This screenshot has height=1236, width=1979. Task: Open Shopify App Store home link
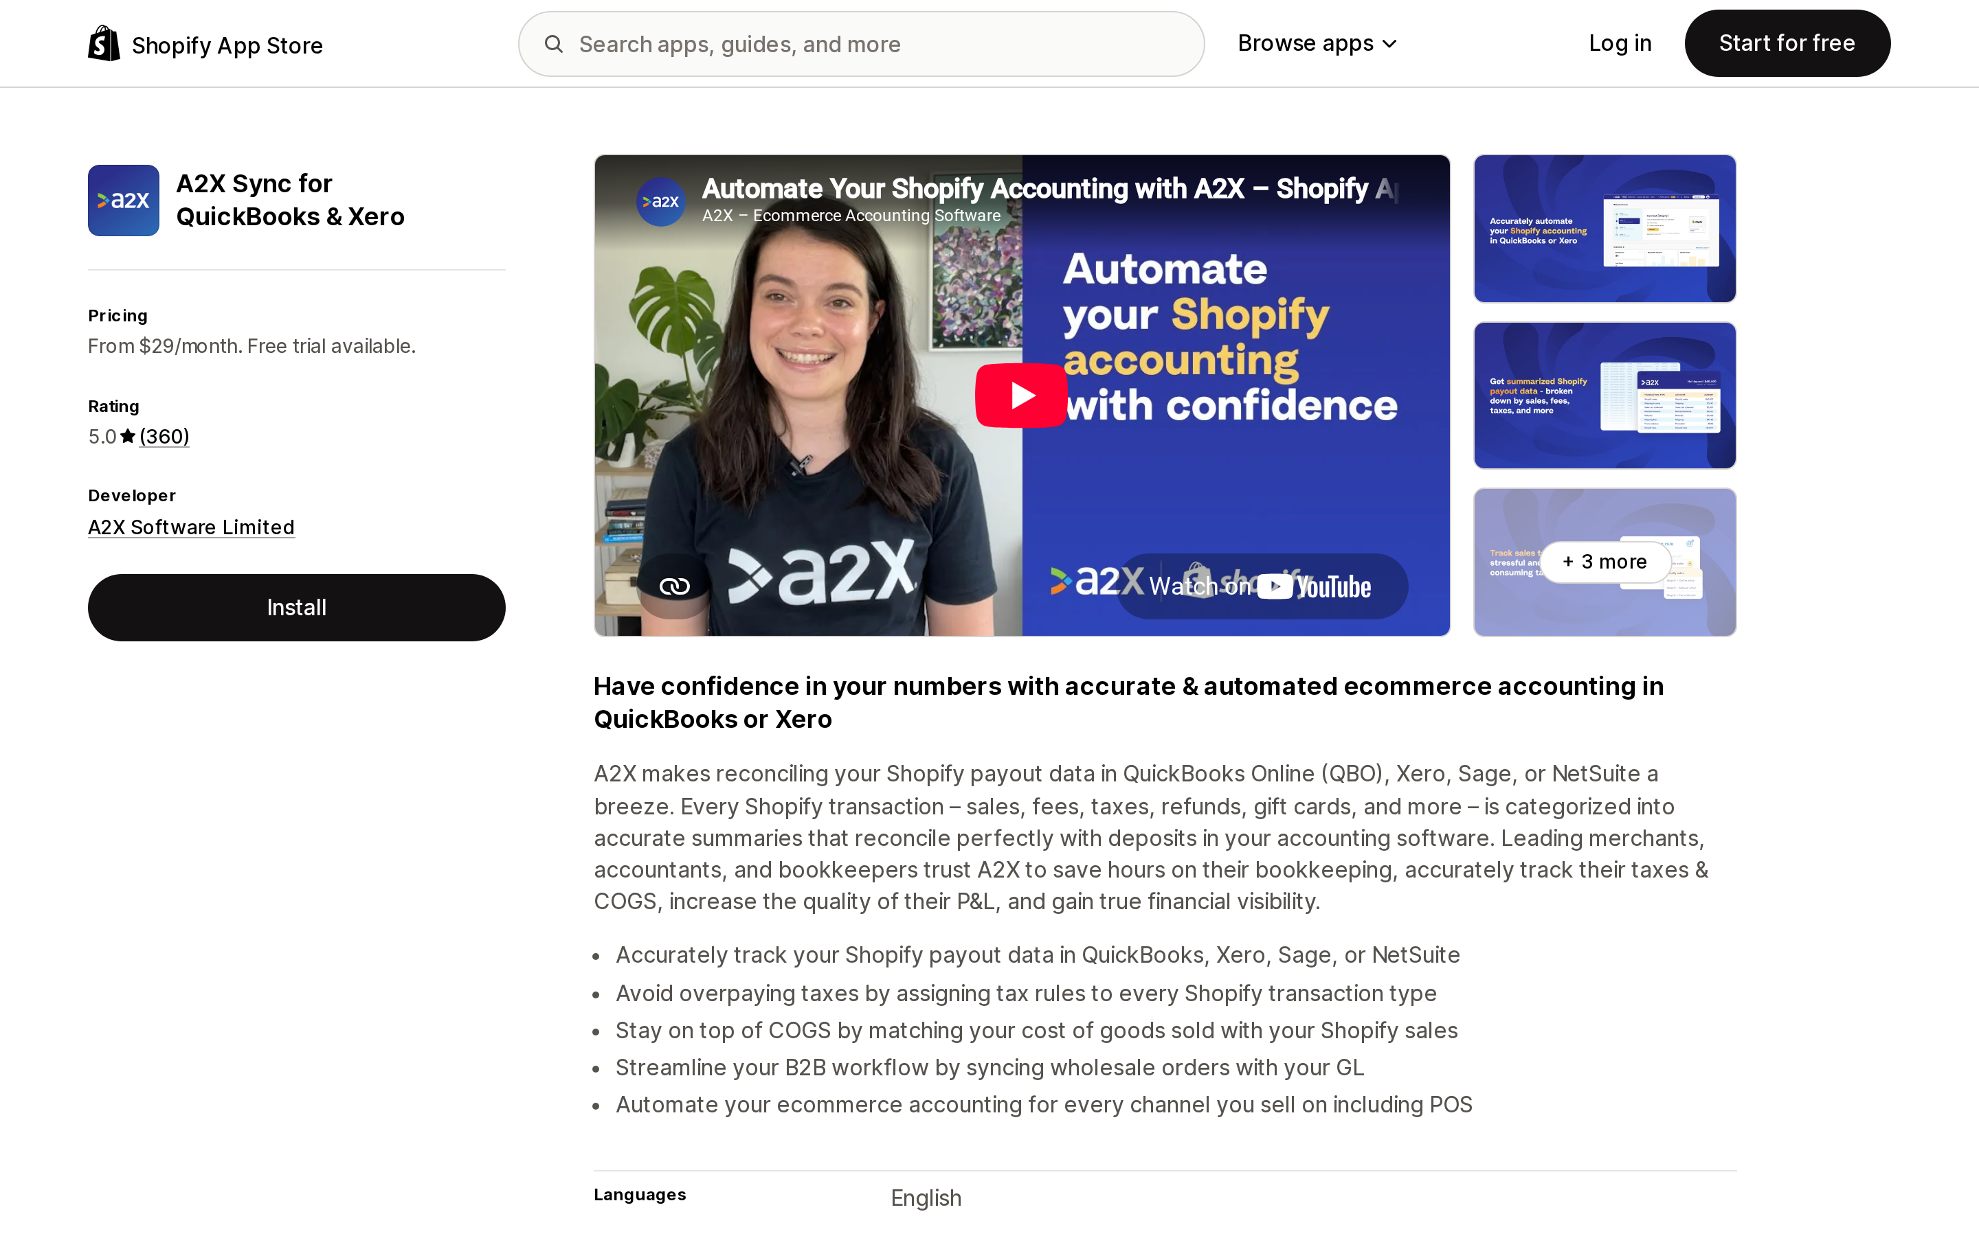click(x=205, y=44)
